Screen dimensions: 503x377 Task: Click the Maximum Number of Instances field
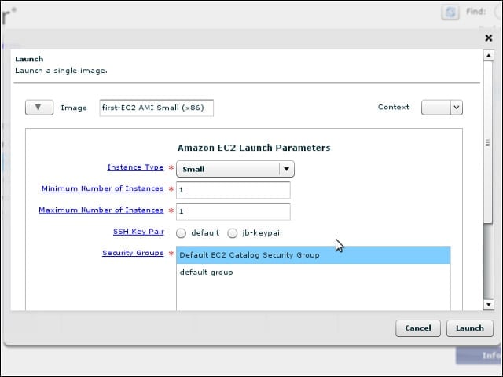pos(233,211)
